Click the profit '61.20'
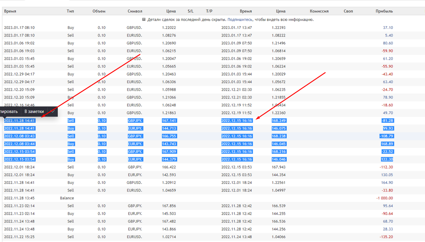425x242 pixels. pyautogui.click(x=388, y=58)
